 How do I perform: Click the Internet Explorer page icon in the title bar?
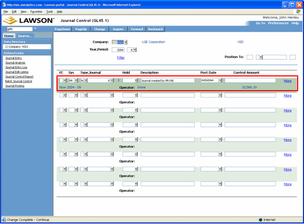[x=4, y=5]
